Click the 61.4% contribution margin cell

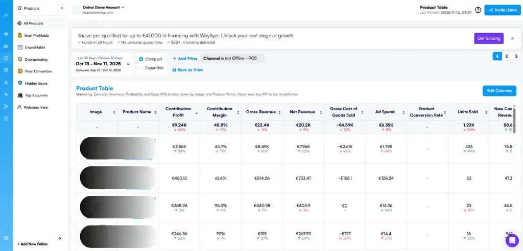(x=221, y=179)
